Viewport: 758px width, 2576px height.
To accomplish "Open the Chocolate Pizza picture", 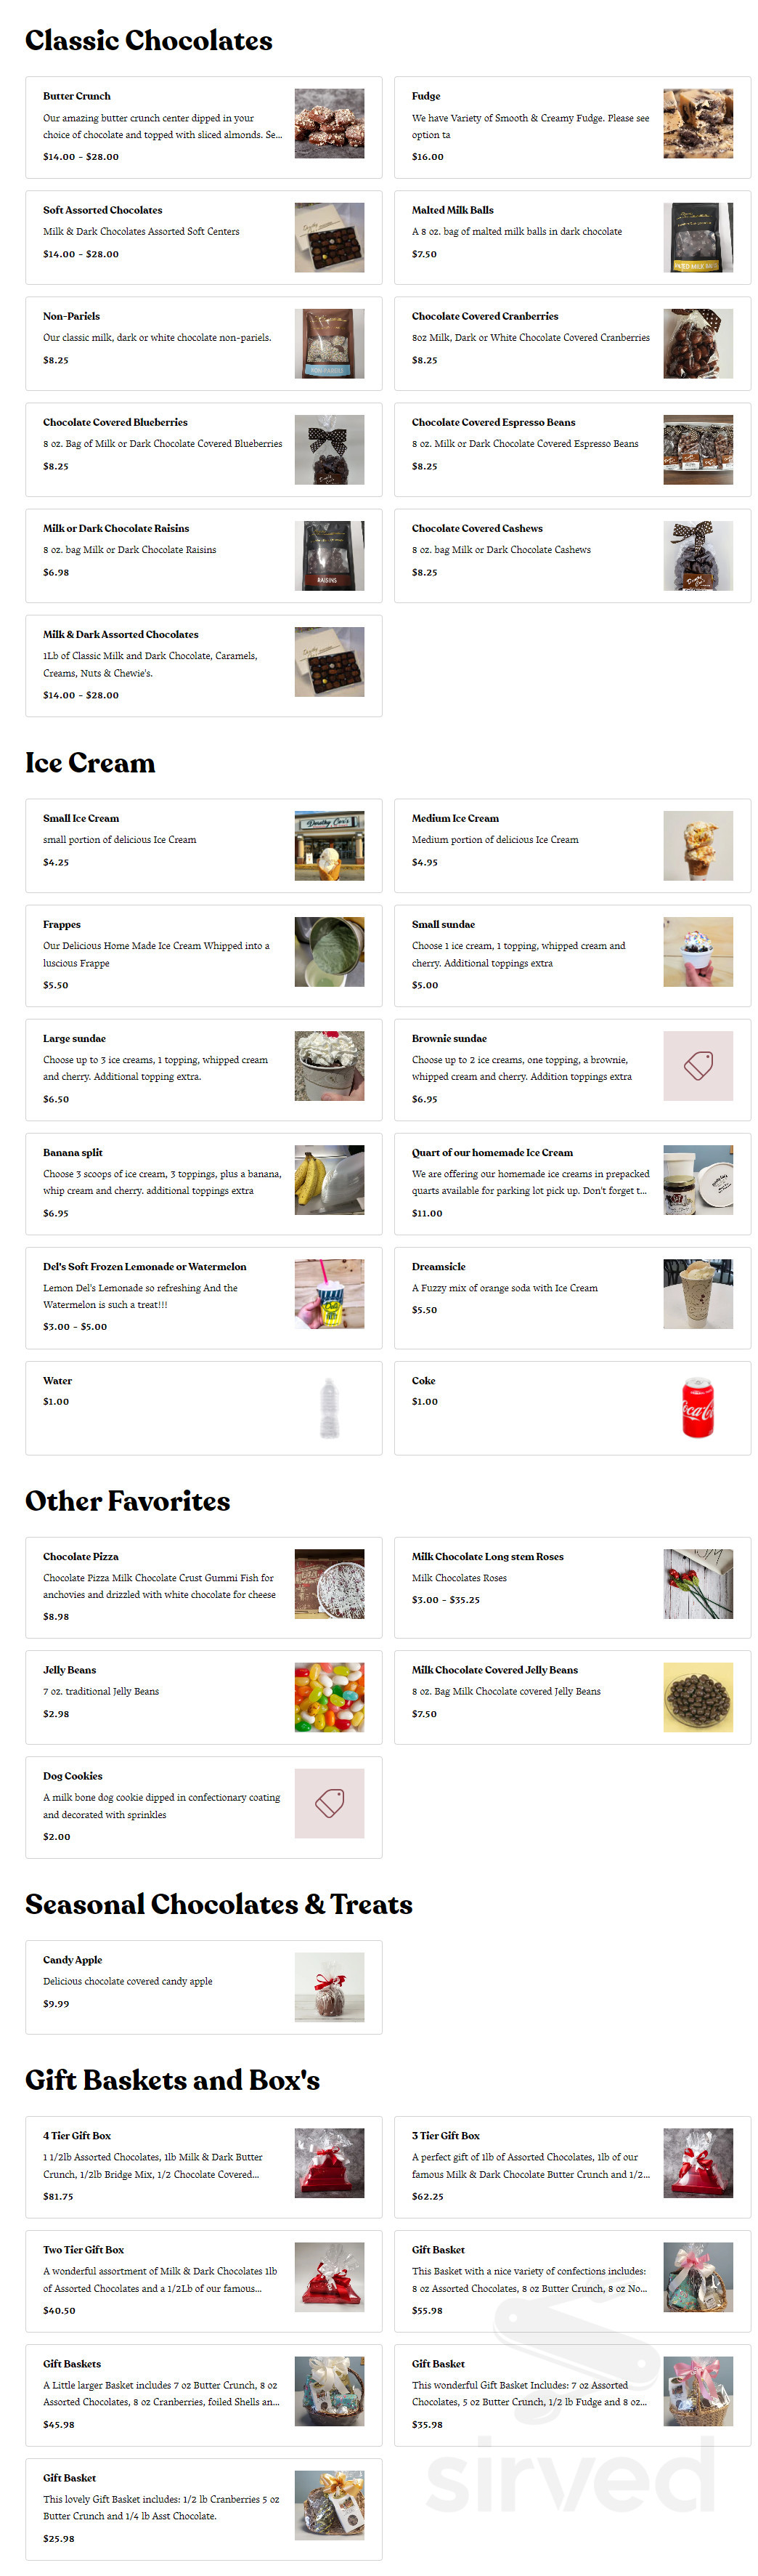I will click(x=330, y=1586).
